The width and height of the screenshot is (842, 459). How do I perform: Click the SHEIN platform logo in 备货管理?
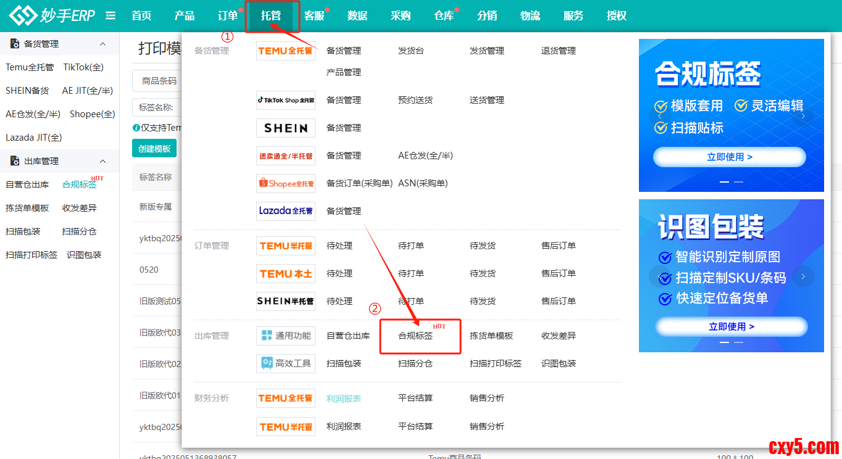click(x=285, y=128)
